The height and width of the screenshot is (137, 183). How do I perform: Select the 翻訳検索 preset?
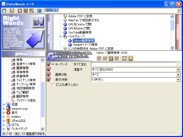22,96
